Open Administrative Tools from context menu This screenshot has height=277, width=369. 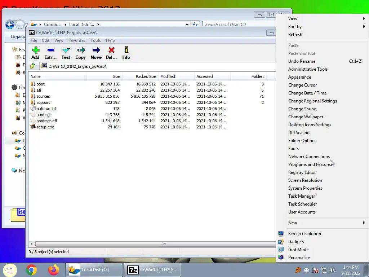308,69
